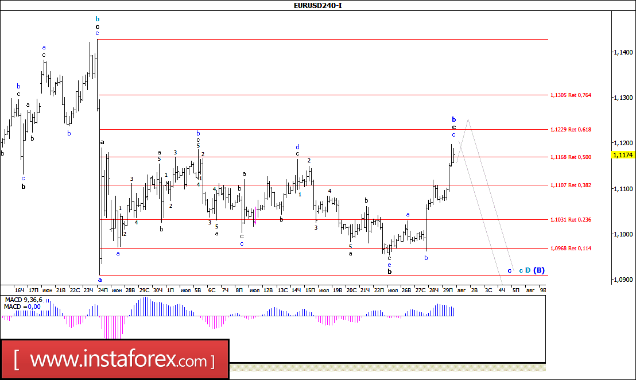
Task: Select the 29П date on time axis
Action: click(448, 290)
